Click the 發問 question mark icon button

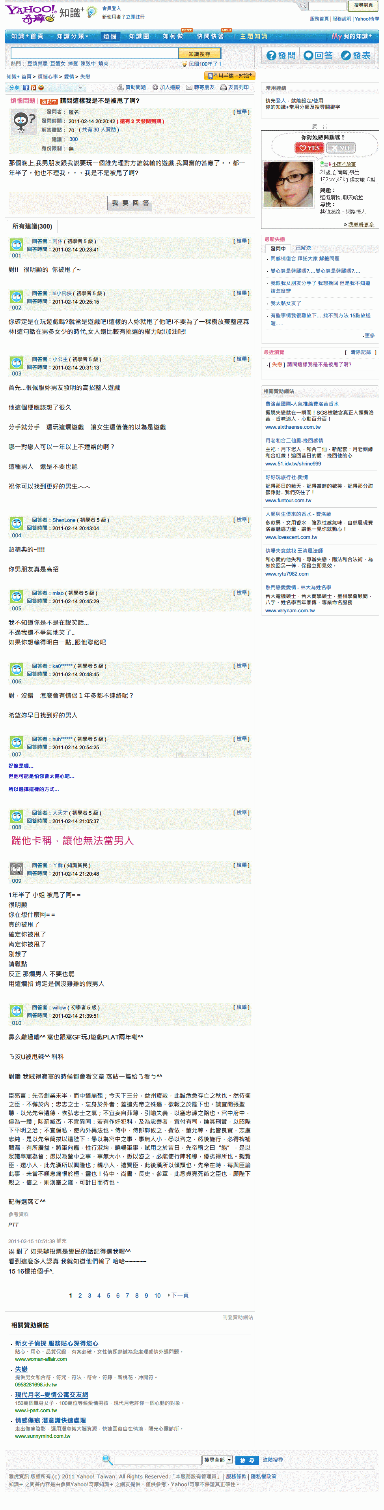coord(271,56)
